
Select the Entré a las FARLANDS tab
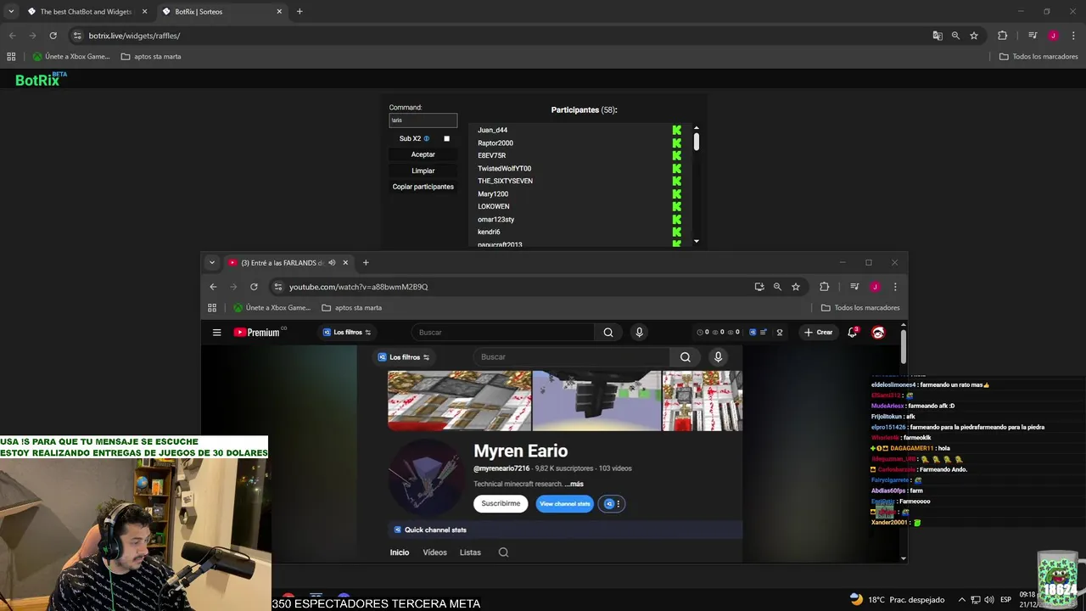pos(282,263)
